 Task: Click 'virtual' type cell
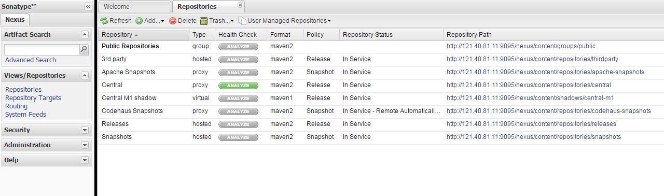click(x=201, y=98)
